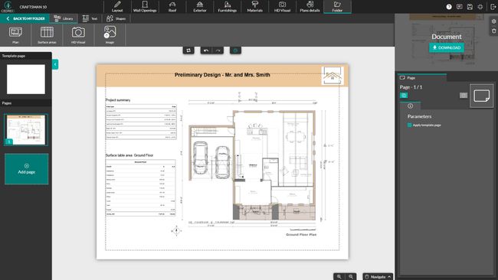498x280 pixels.
Task: Zoom out on the document canvas
Action: click(351, 277)
